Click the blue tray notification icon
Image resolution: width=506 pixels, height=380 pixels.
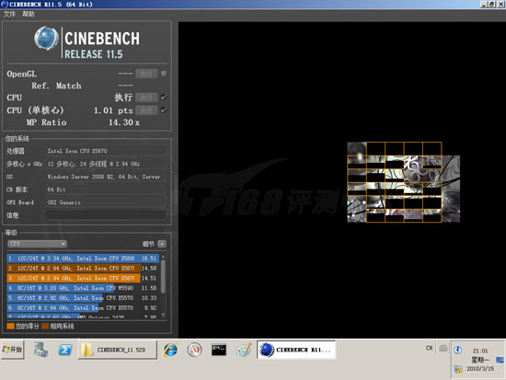click(x=457, y=350)
